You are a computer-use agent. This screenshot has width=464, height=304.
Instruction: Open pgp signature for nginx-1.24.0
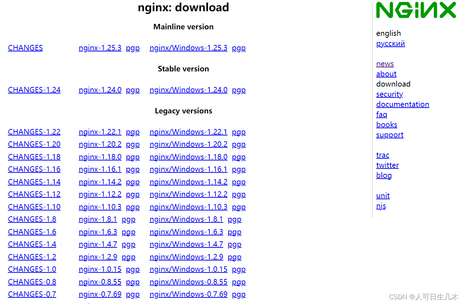[x=133, y=90]
